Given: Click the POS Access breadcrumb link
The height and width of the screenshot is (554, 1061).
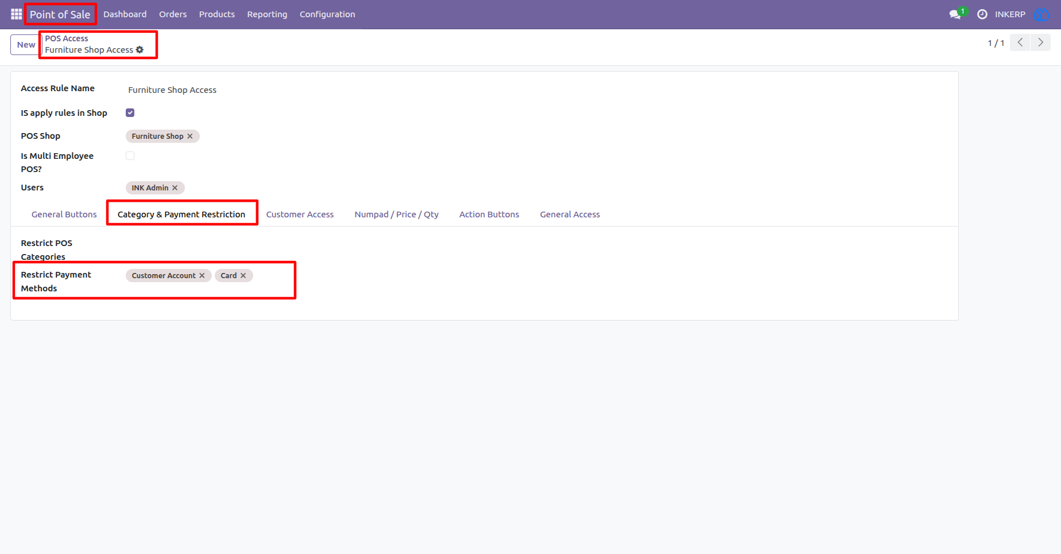Looking at the screenshot, I should [x=67, y=38].
